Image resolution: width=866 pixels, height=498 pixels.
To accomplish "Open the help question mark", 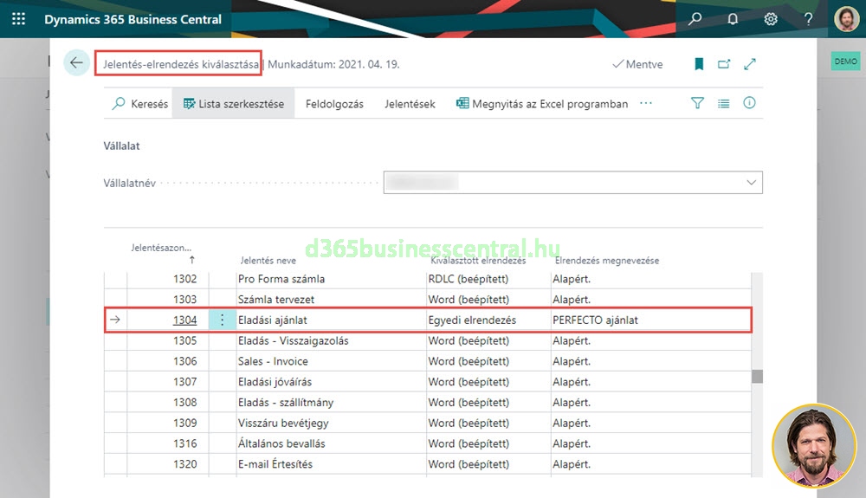I will pos(808,19).
